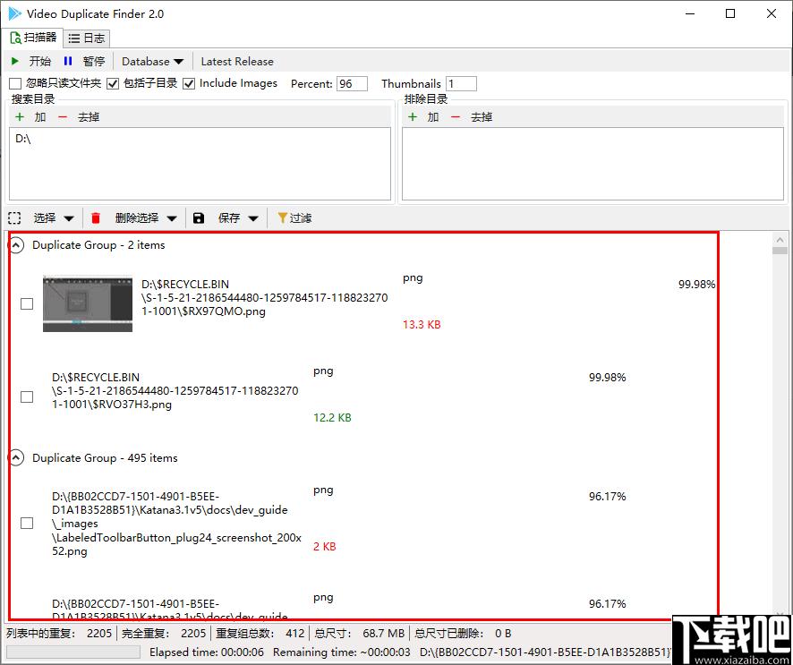Click the 过滤 filter button

pyautogui.click(x=294, y=218)
